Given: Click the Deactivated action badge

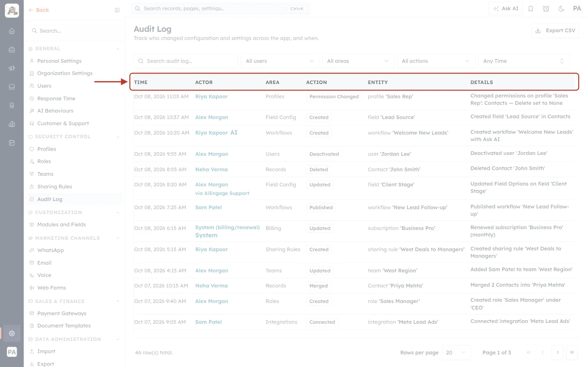Looking at the screenshot, I should (324, 154).
